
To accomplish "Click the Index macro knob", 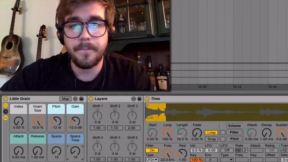I will (18, 121).
